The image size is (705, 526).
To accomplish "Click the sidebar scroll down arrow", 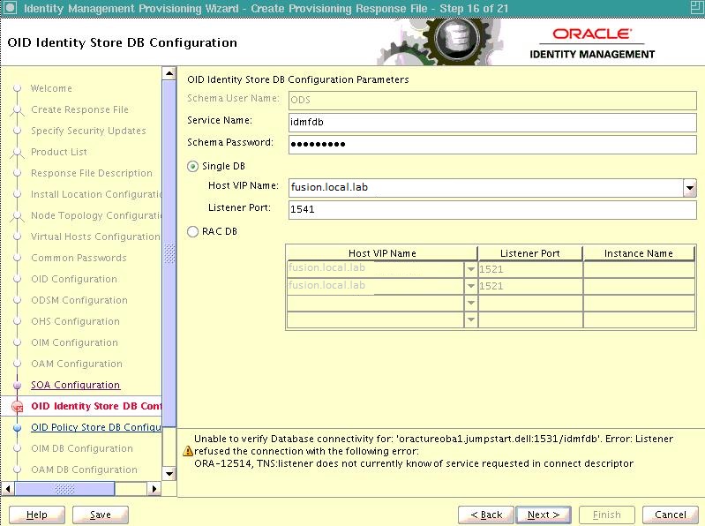I will pos(169,473).
